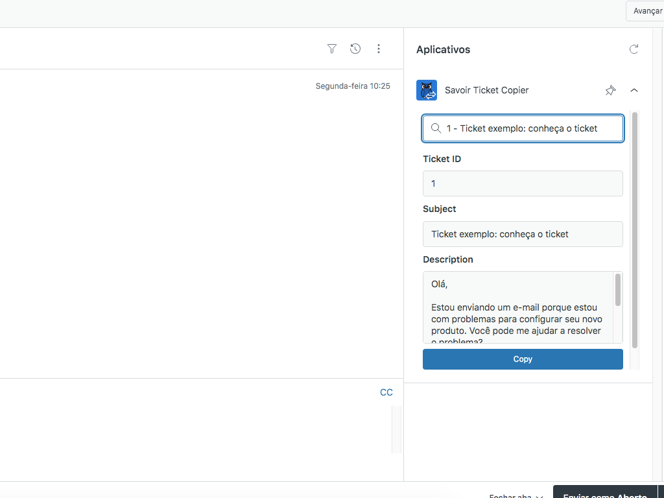Open the conversation filter icon
The image size is (664, 498).
coord(332,49)
